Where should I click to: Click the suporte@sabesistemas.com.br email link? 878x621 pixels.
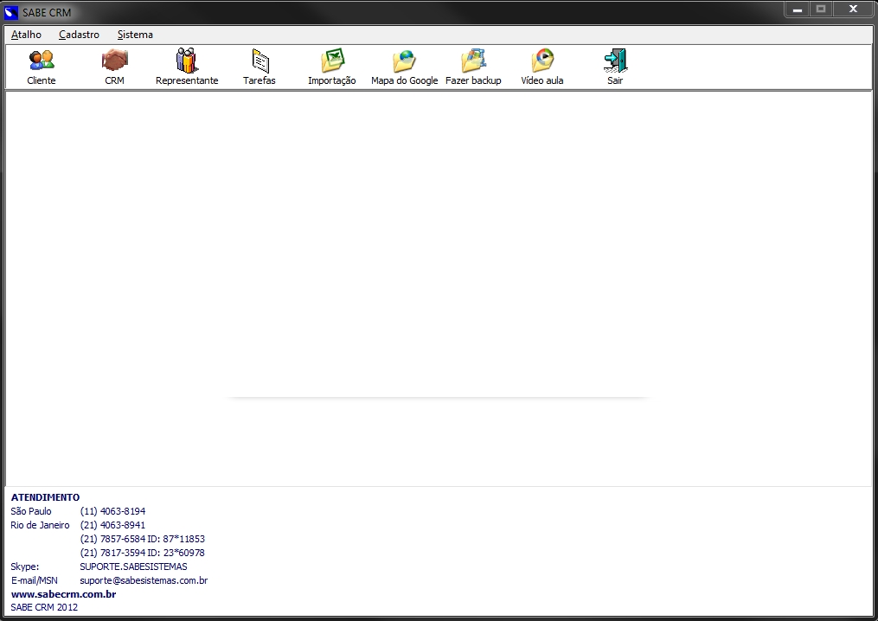click(143, 580)
